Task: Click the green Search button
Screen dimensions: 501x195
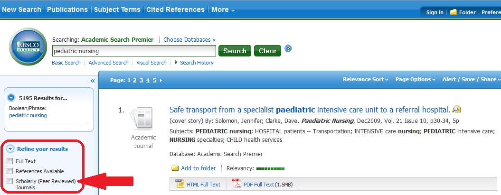Action: click(x=235, y=51)
